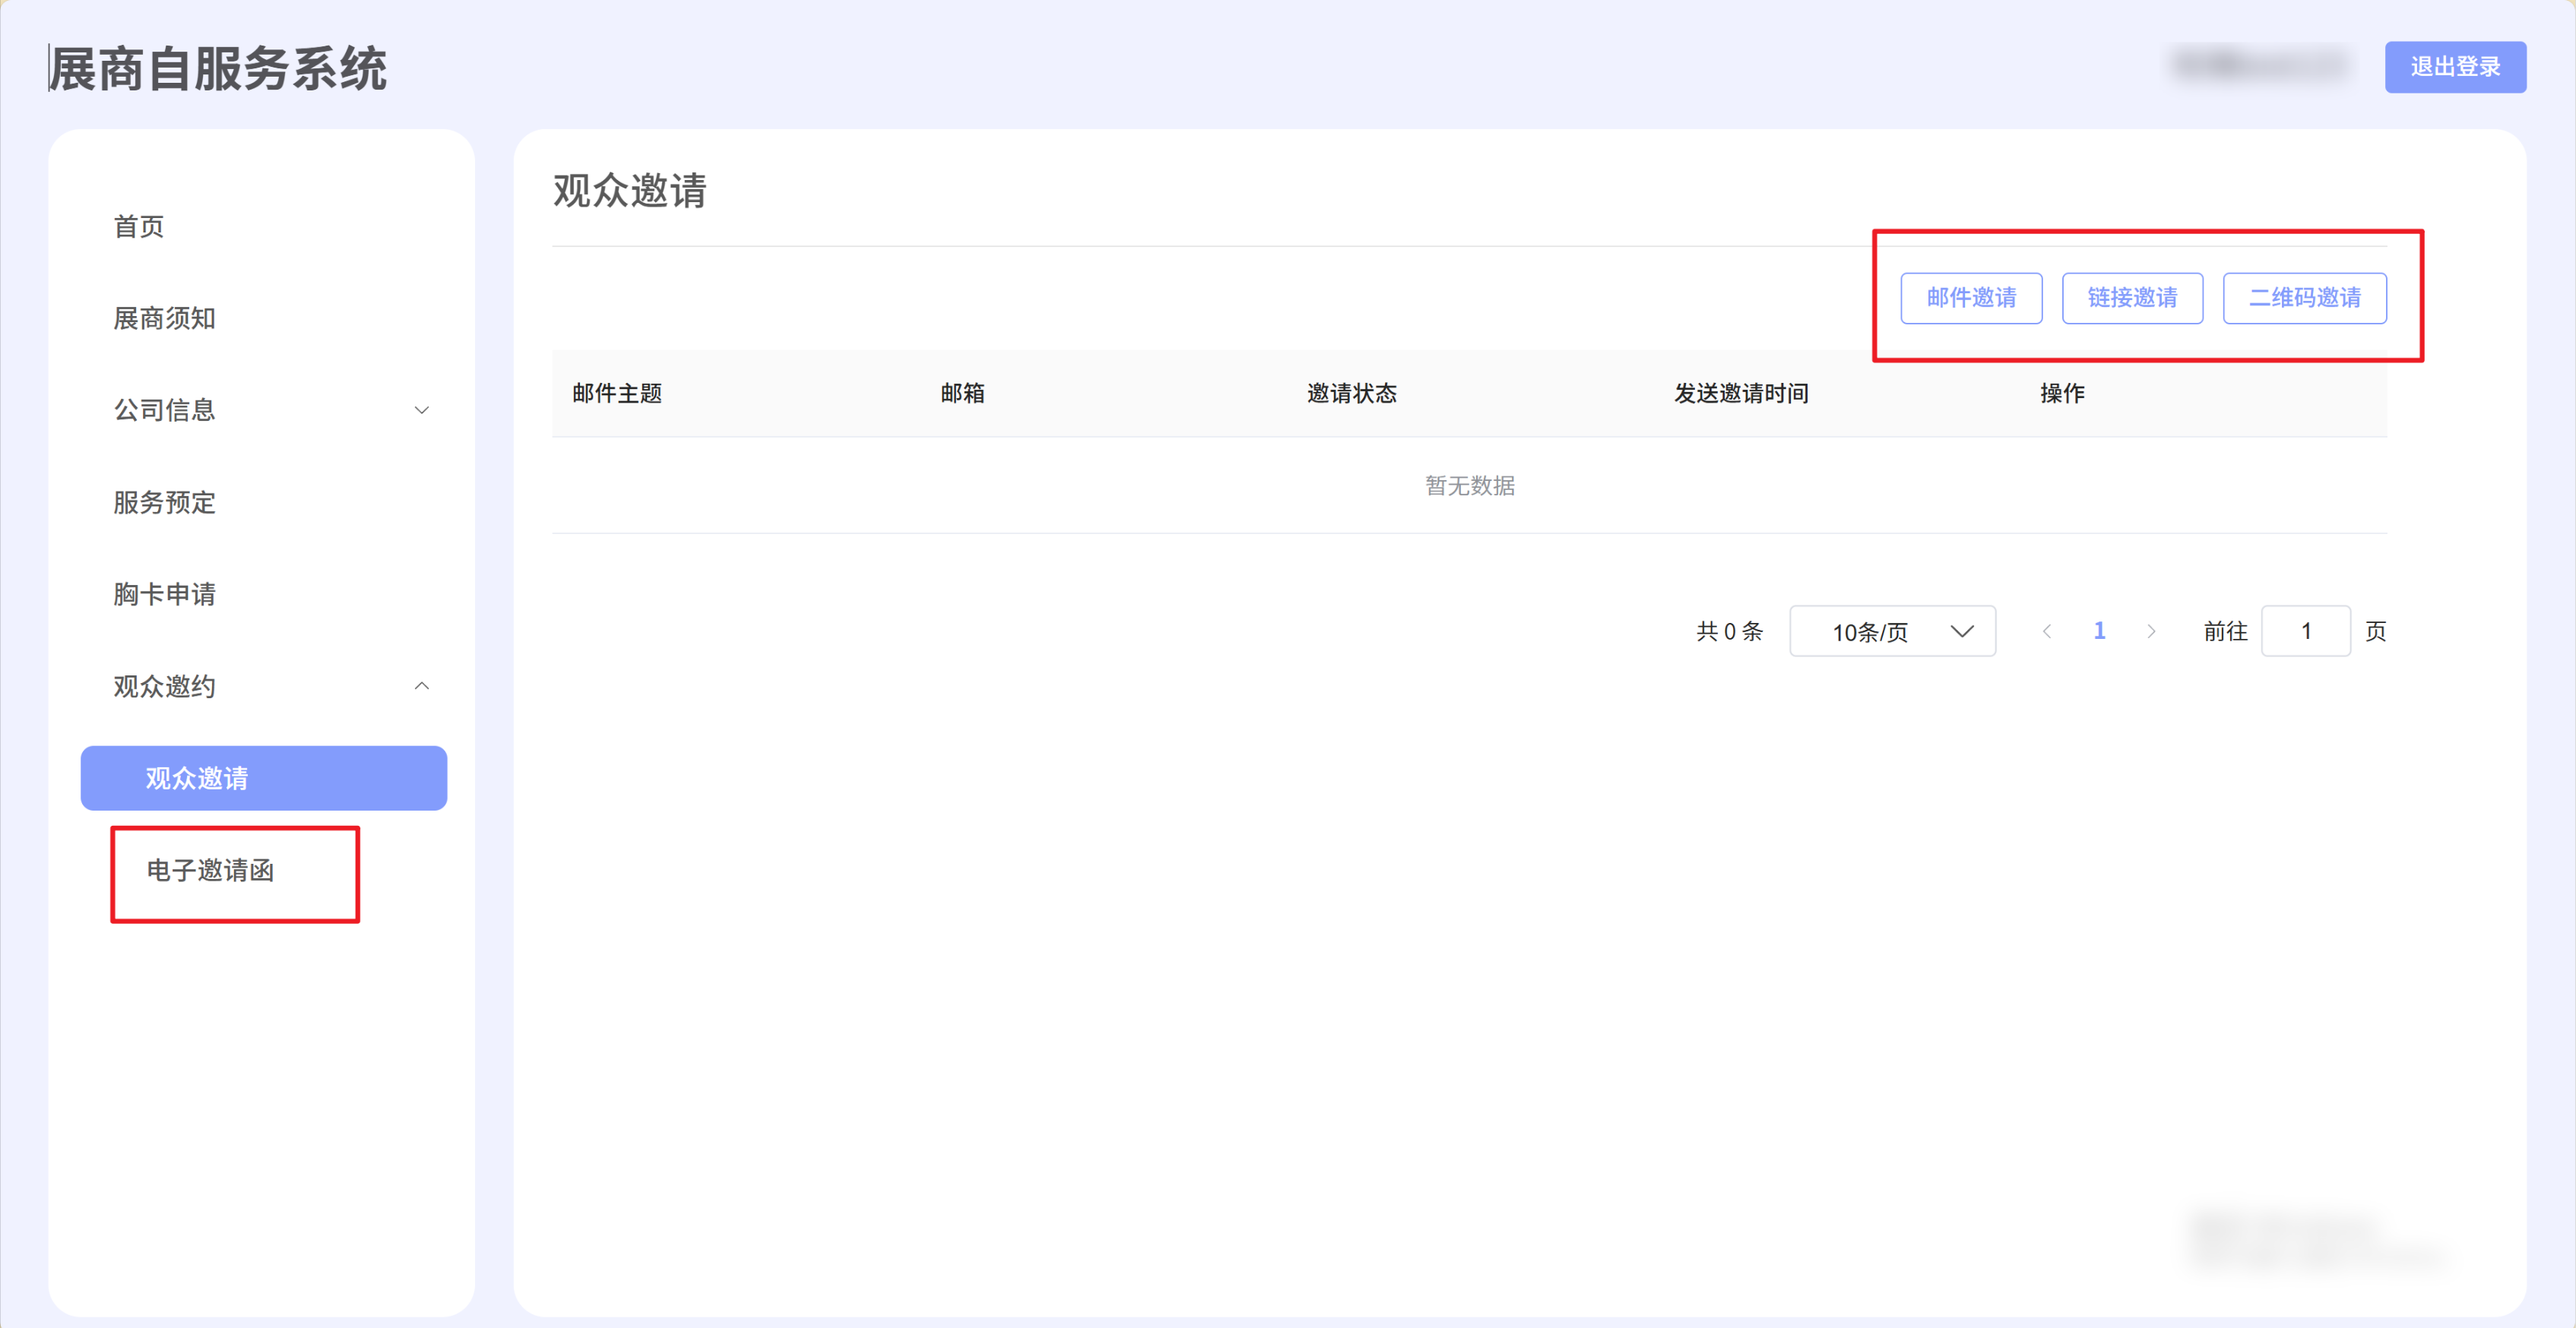Viewport: 2576px width, 1328px height.
Task: Click next page arrow icon
Action: pyautogui.click(x=2151, y=631)
